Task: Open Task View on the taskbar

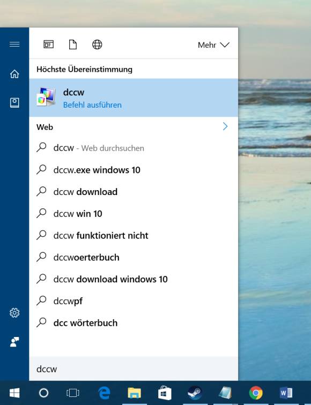Action: pos(73,393)
